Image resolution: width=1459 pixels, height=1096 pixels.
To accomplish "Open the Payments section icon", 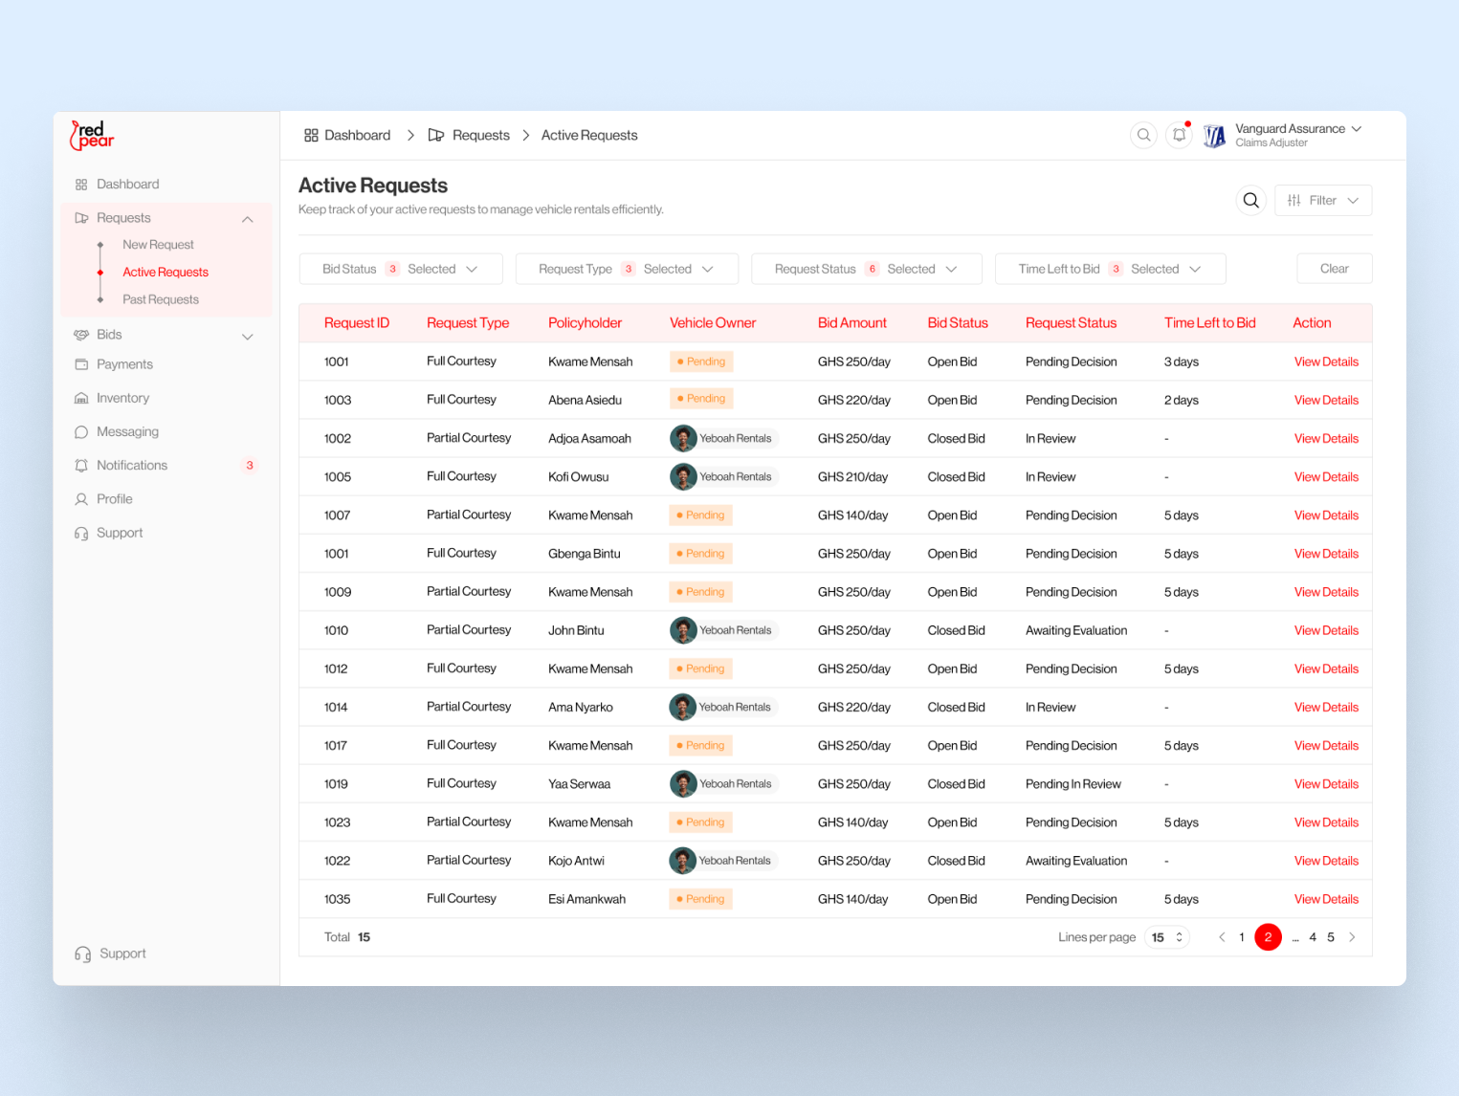I will (81, 364).
